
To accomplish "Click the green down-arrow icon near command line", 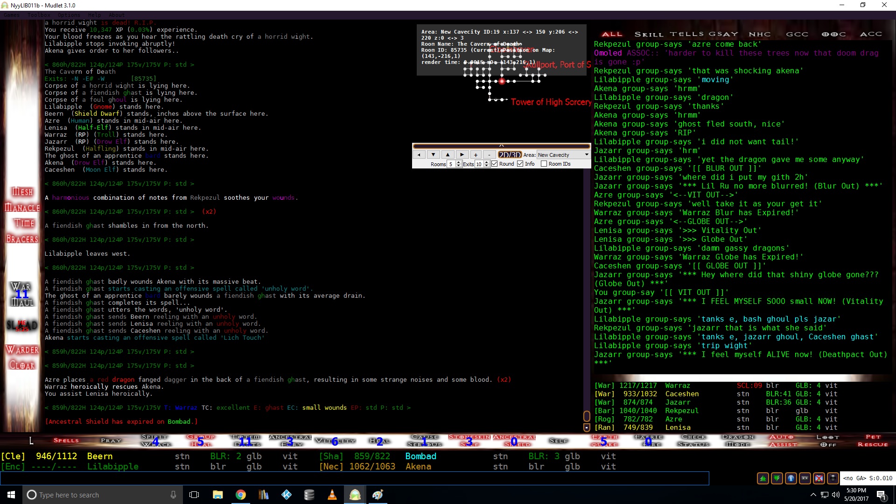I will 777,478.
